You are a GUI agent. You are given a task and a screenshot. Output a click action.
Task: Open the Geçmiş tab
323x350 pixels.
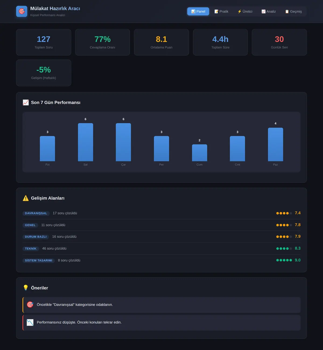pyautogui.click(x=293, y=11)
